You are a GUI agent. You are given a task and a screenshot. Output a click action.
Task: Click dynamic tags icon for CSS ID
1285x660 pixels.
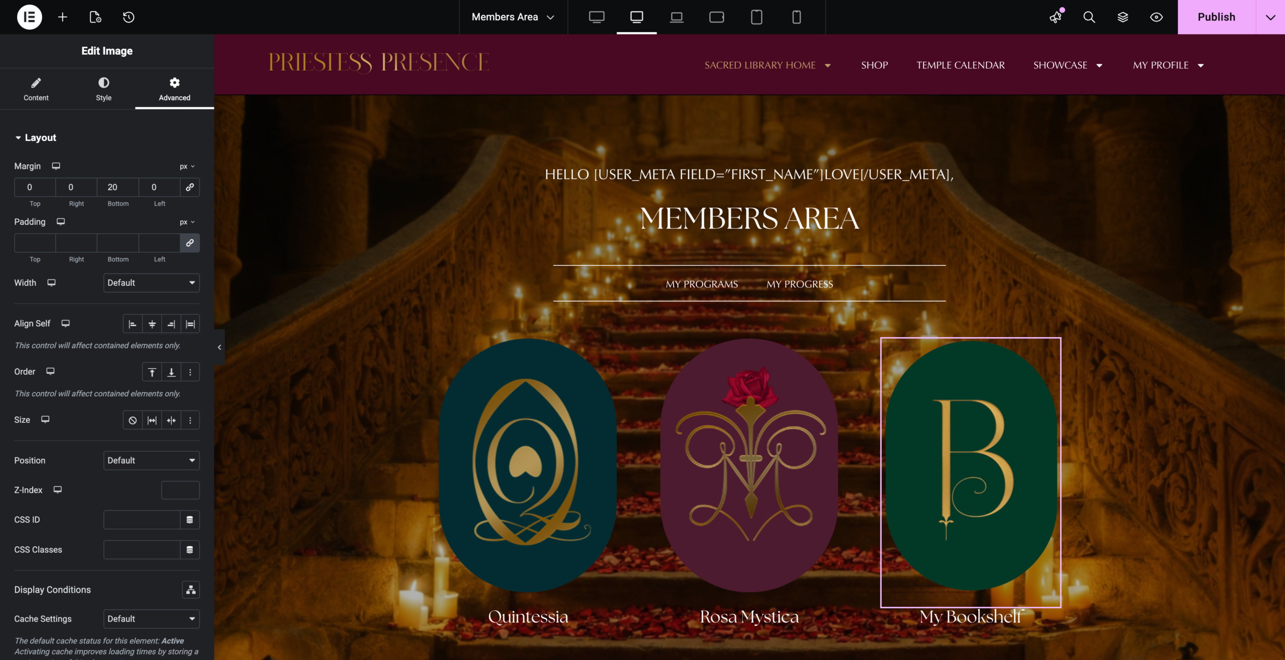pyautogui.click(x=190, y=520)
